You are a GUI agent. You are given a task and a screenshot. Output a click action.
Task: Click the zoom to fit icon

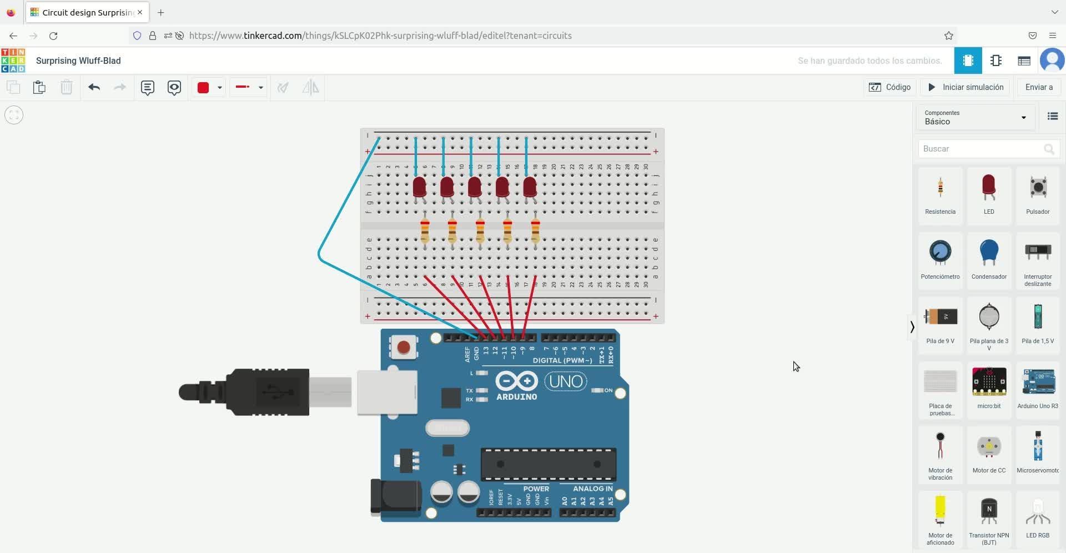click(x=14, y=115)
